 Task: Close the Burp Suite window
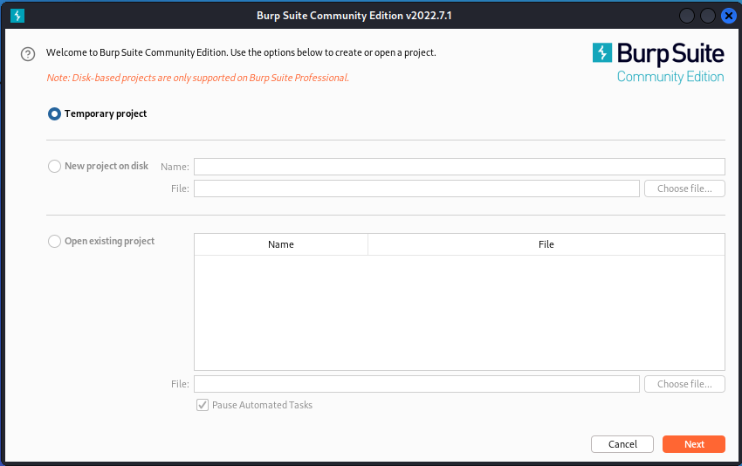(x=729, y=16)
